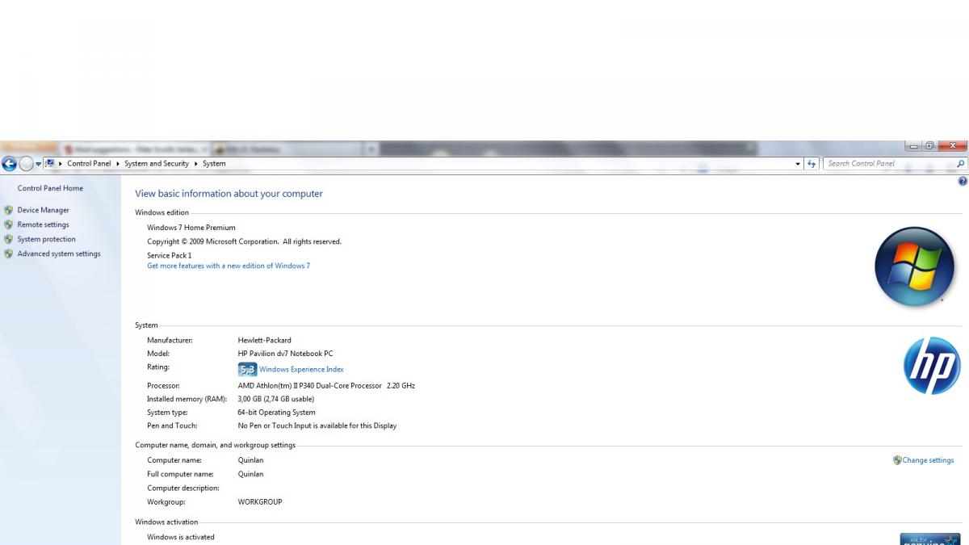
Task: Restore down the System window
Action: coord(929,146)
